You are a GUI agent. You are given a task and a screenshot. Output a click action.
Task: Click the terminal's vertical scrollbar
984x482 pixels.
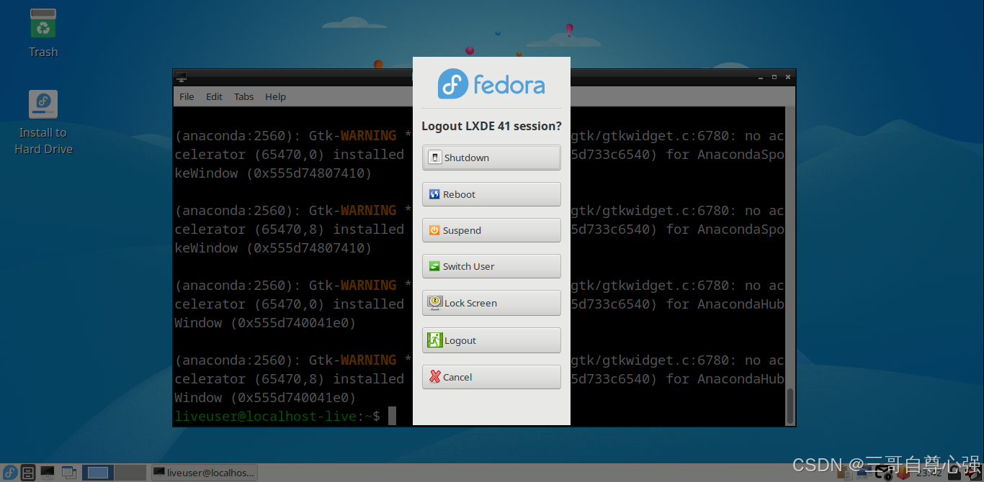790,405
